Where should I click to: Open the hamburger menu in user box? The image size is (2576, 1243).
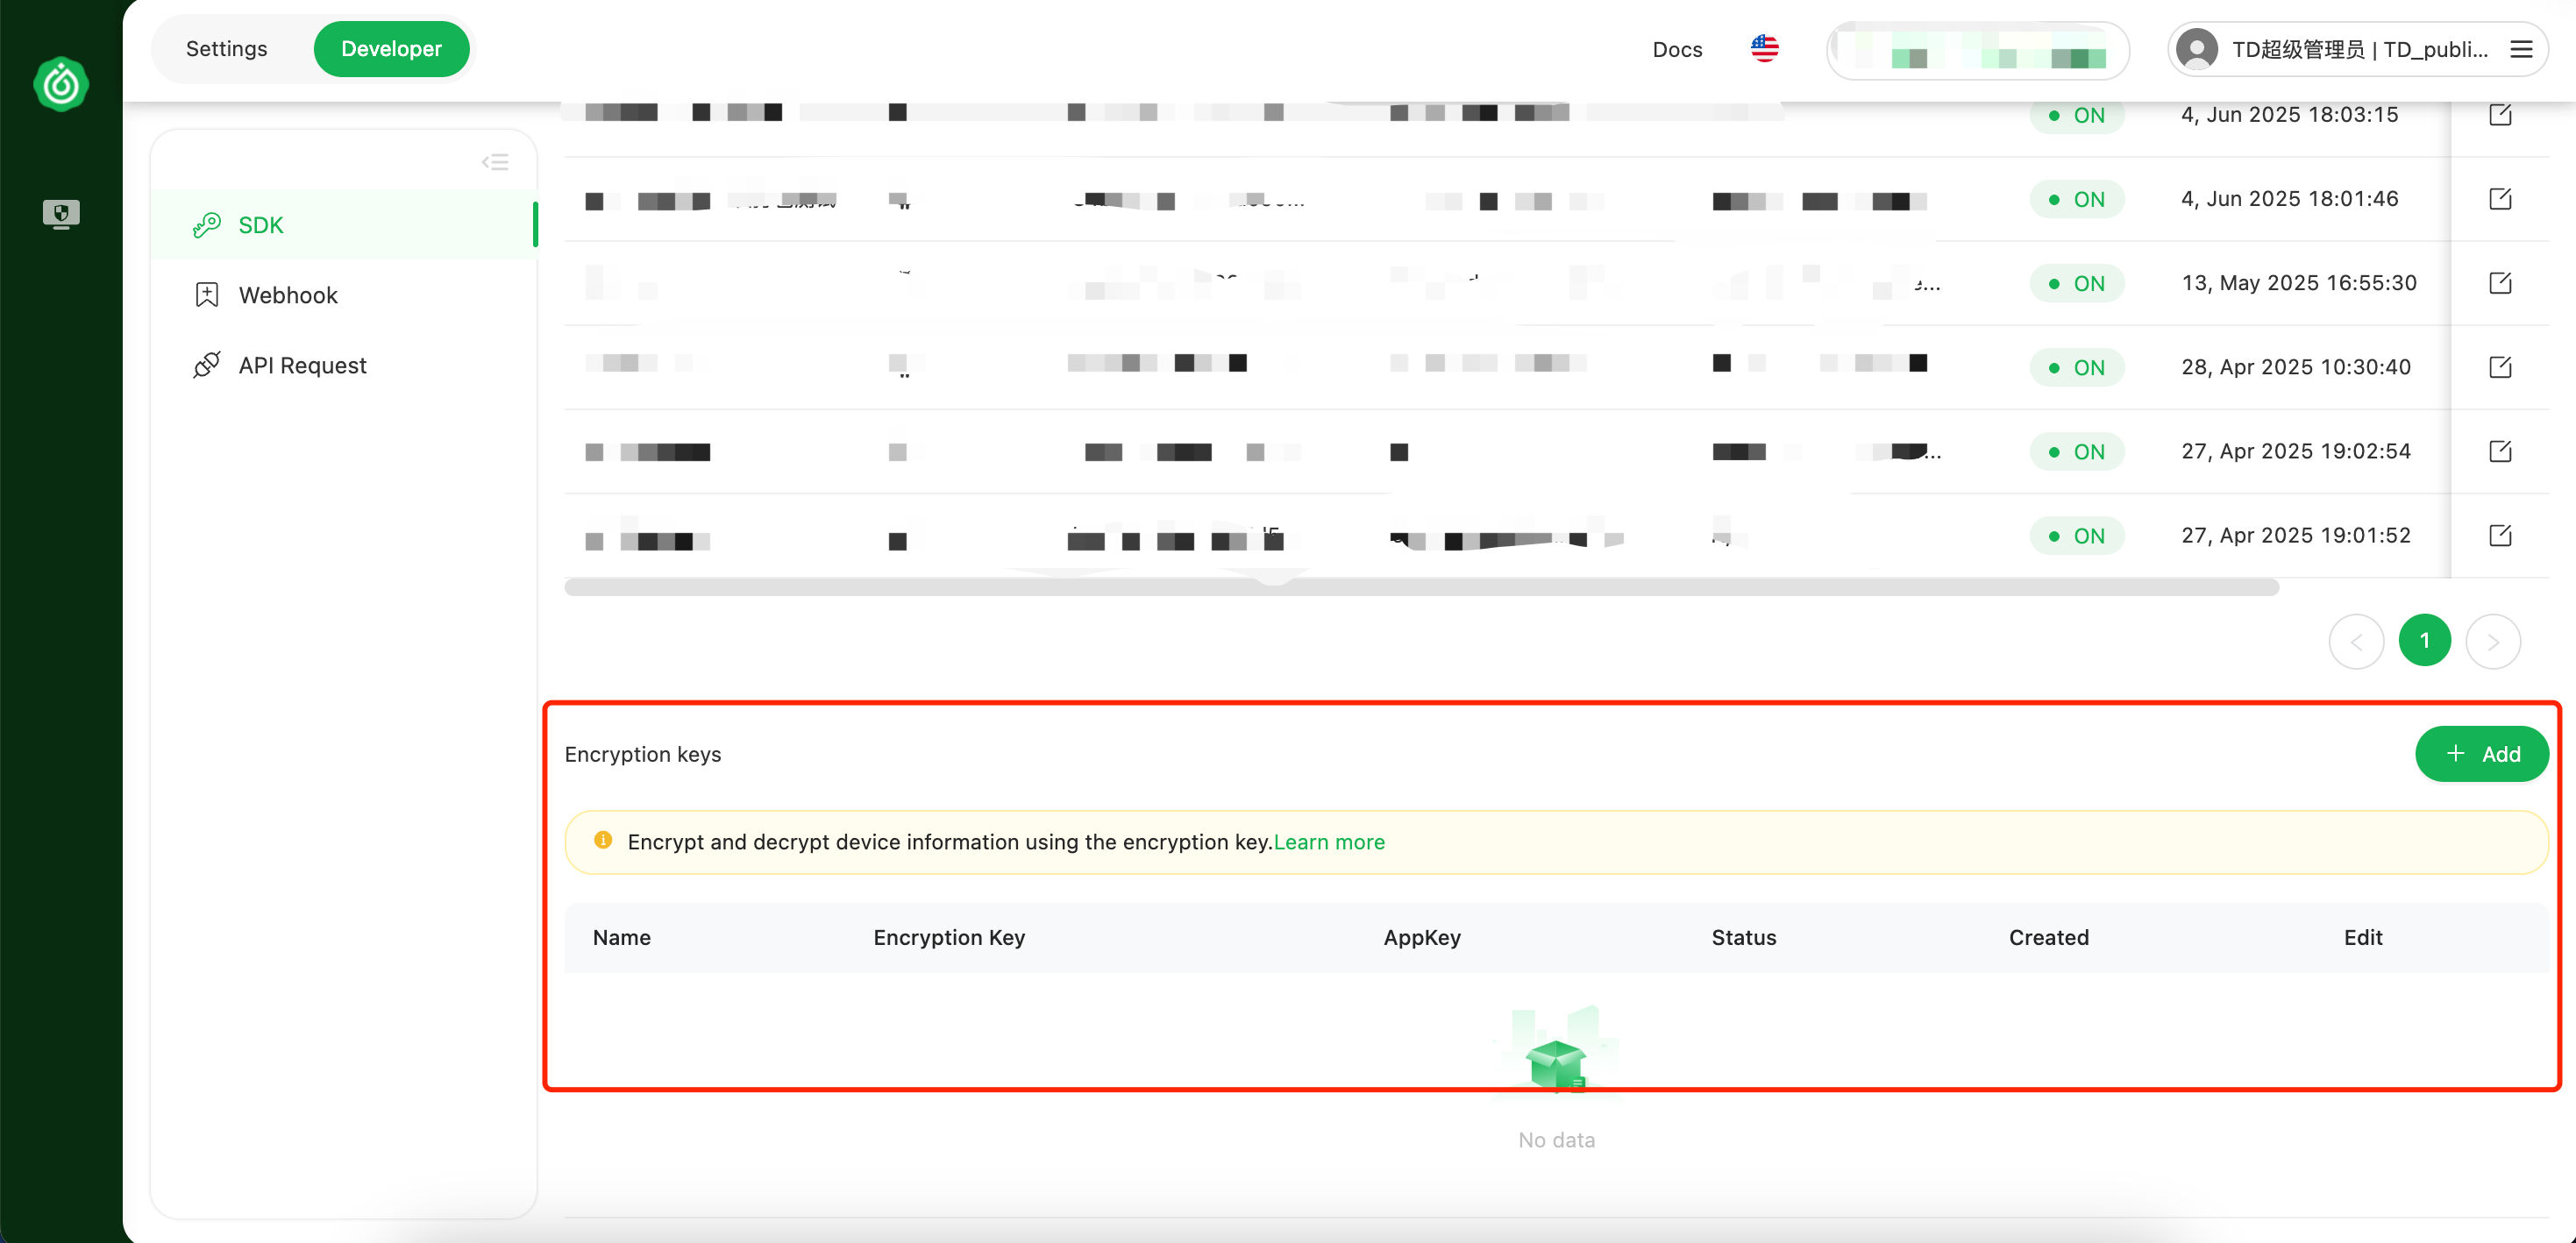tap(2521, 49)
